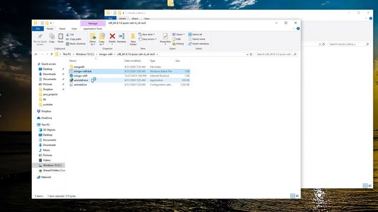Image resolution: width=378 pixels, height=212 pixels.
Task: Click the Copy icon in Clipboard group
Action: 51,37
